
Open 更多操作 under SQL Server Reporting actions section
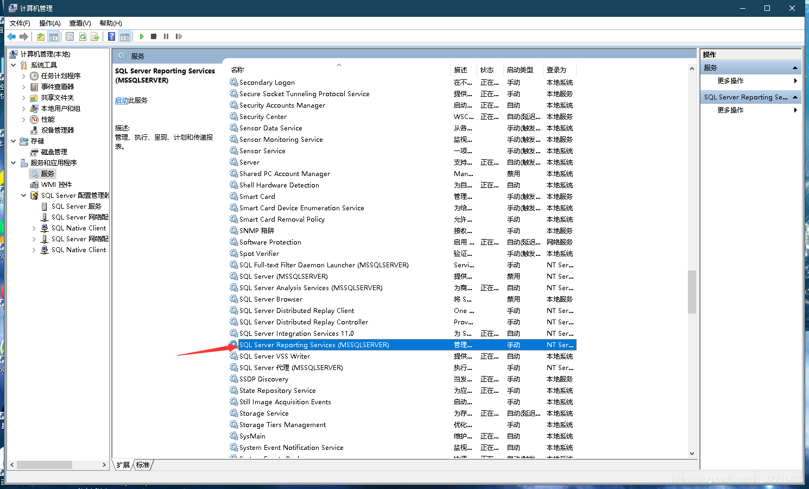[730, 110]
